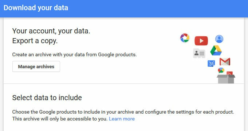Click the gray cardboard box icon

pos(226,79)
